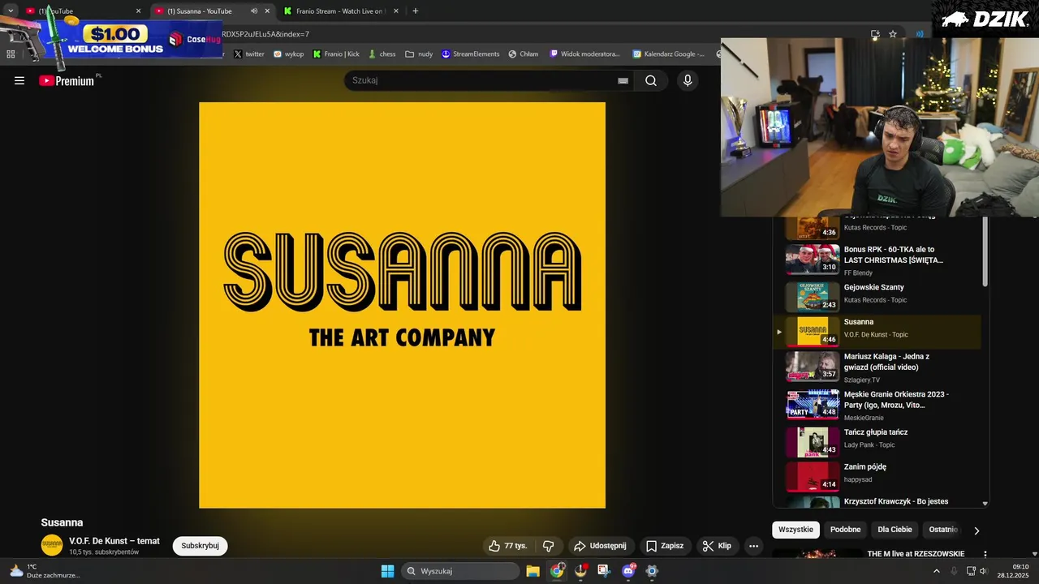Open the Windows Start menu
Screen dimensions: 1039x584
(x=387, y=571)
